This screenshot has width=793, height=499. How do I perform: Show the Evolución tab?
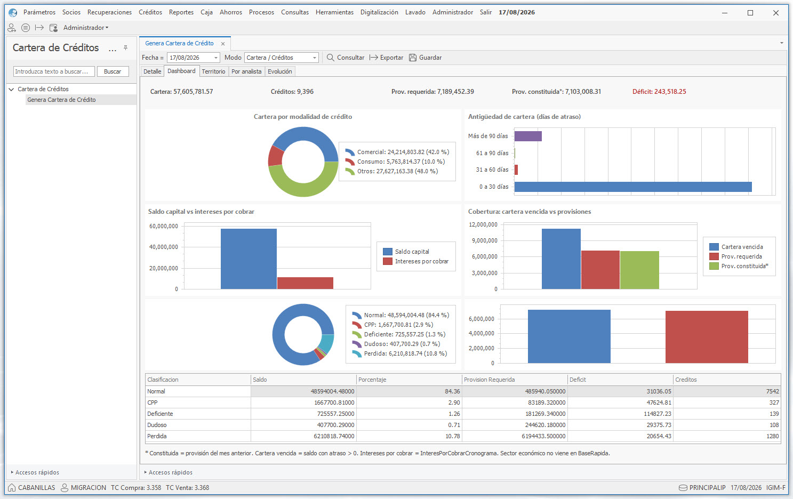(280, 71)
